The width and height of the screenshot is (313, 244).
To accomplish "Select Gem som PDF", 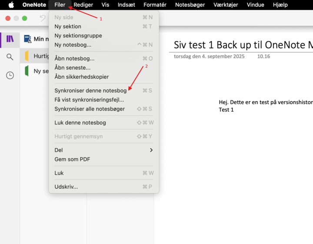I will pos(72,159).
